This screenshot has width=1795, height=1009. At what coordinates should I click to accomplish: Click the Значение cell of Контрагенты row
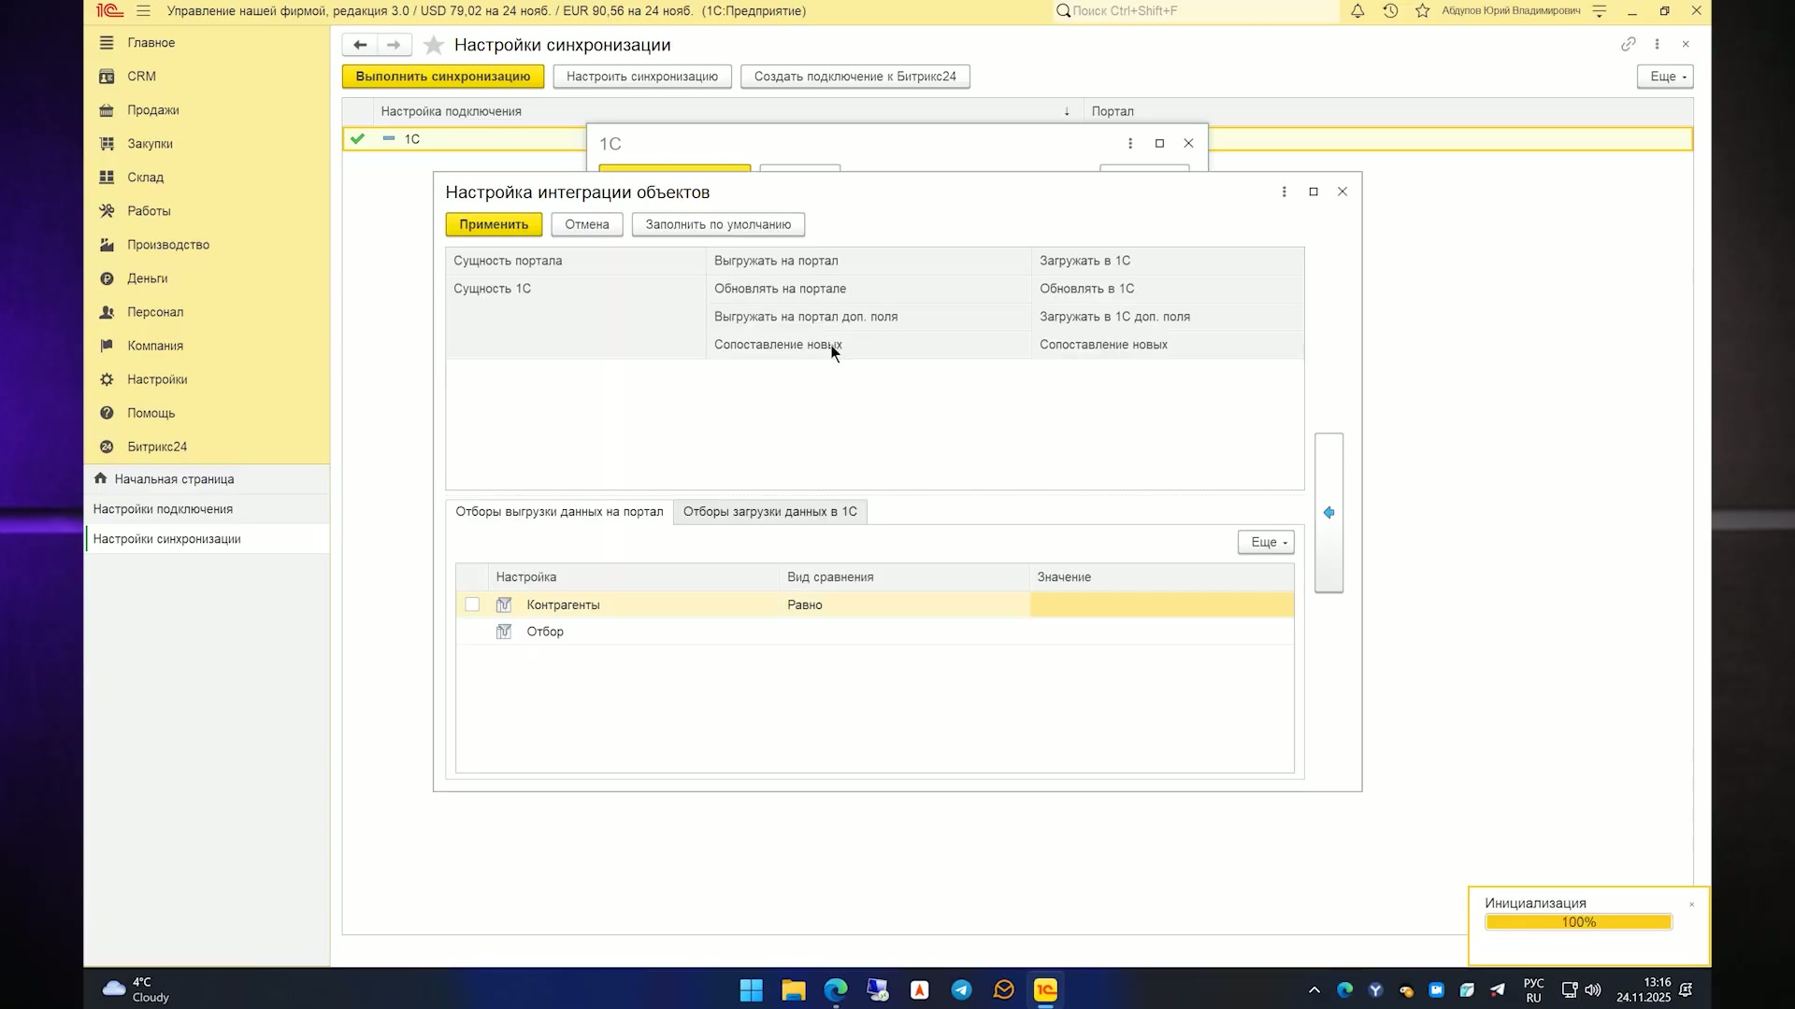(x=1162, y=604)
